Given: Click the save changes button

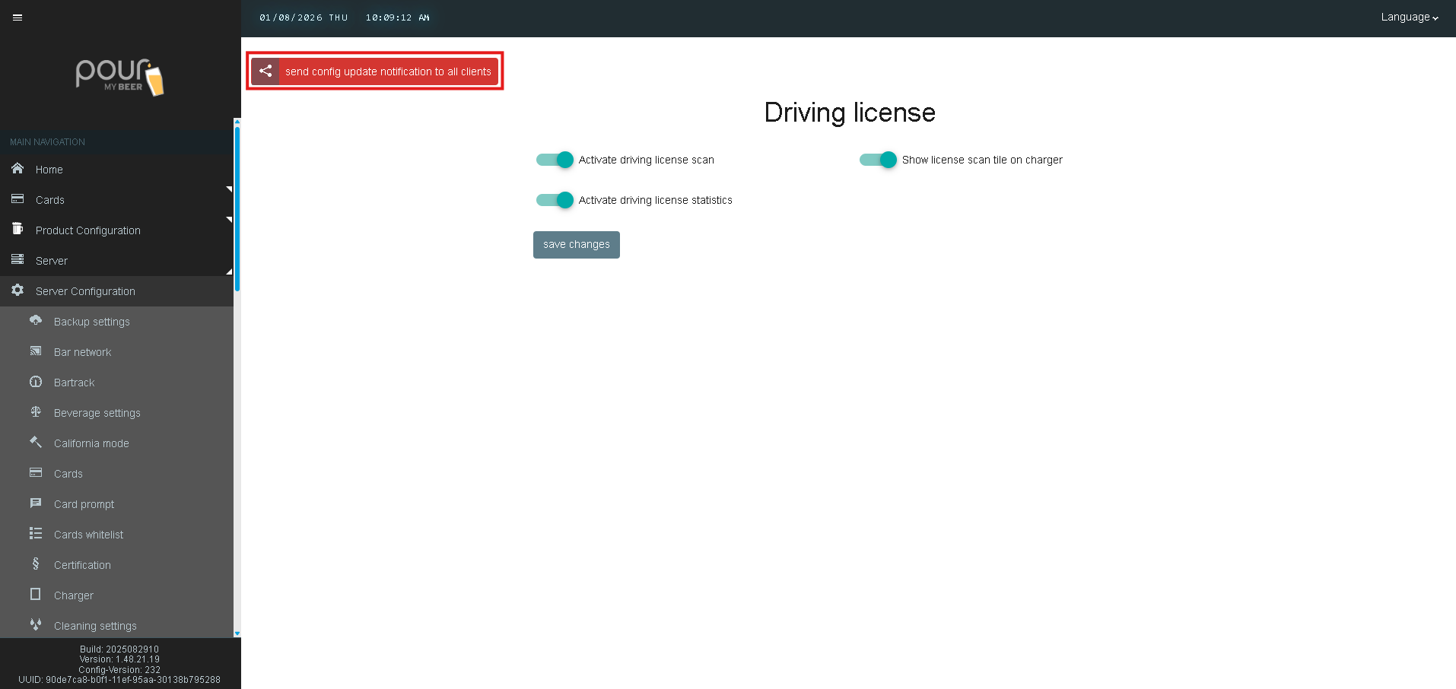Looking at the screenshot, I should tap(576, 245).
